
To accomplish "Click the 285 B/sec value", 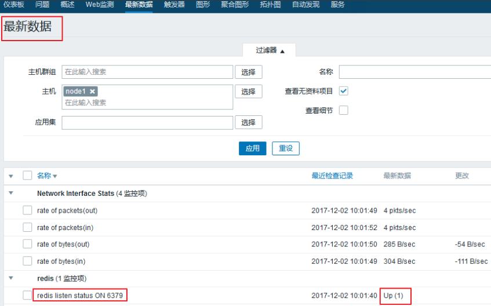I will pos(399,245).
